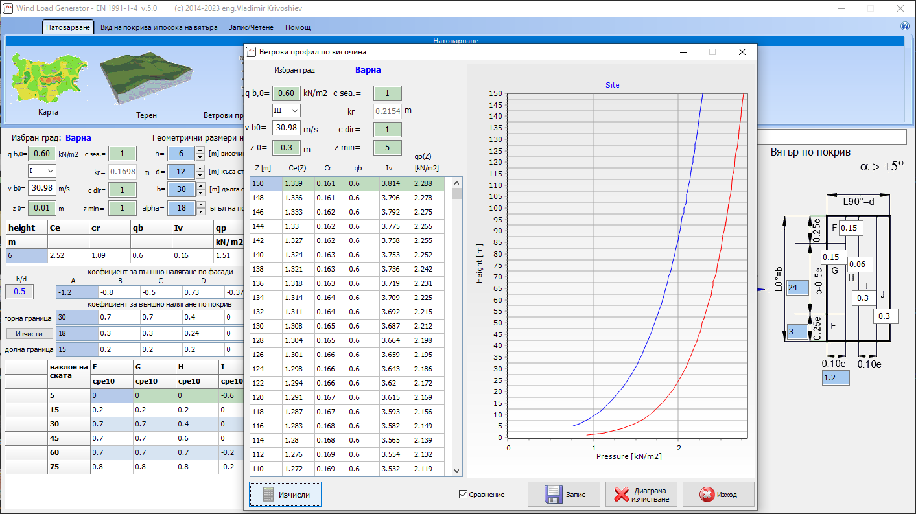
Task: Open the blue help question mark icon
Action: tap(905, 27)
